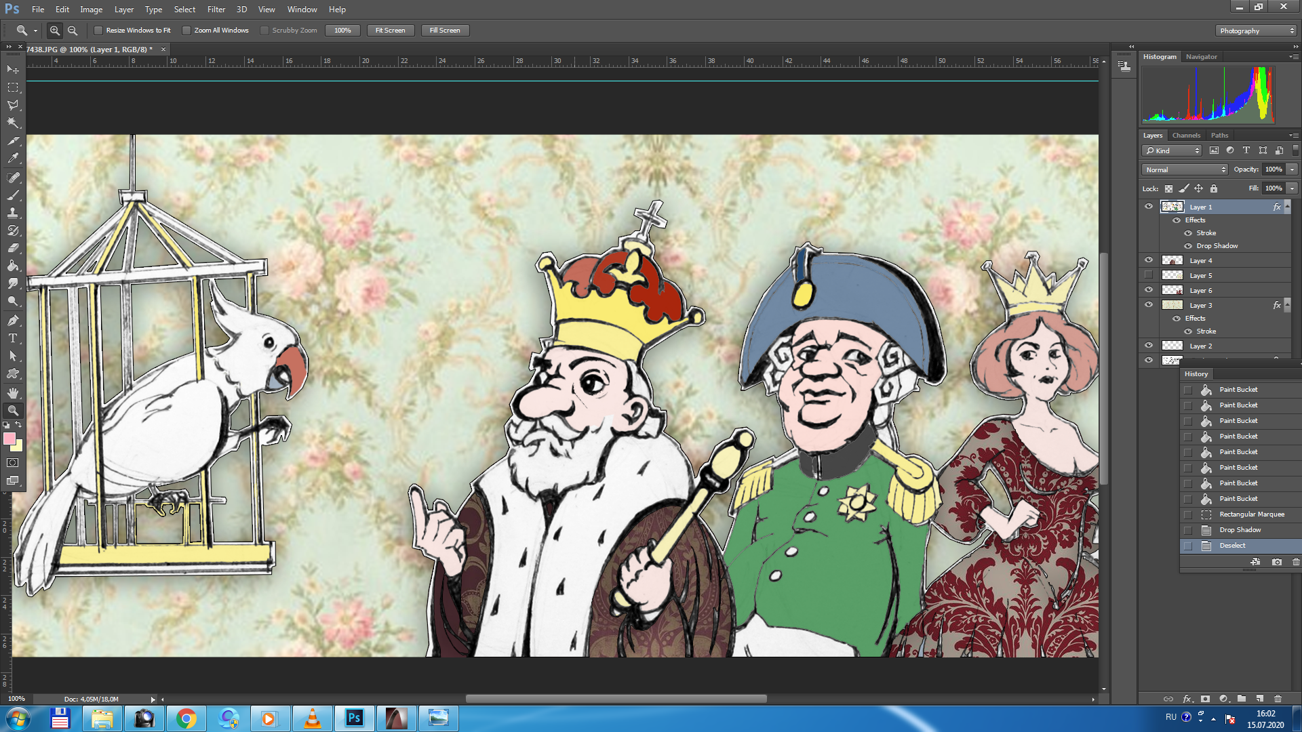Select the Eraser tool

pyautogui.click(x=13, y=248)
